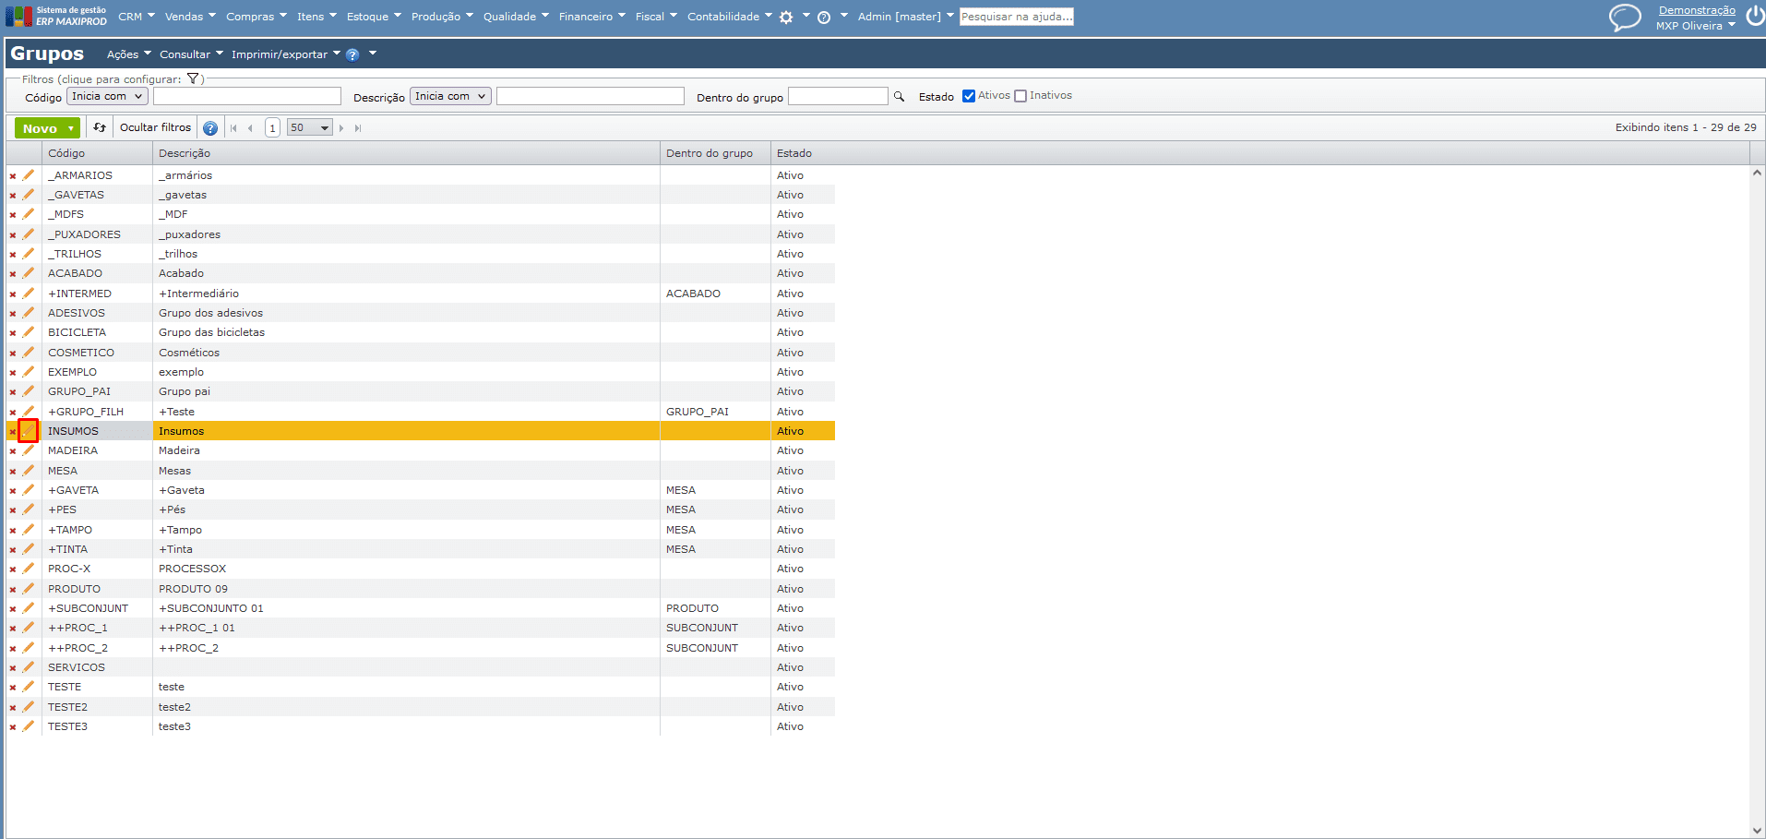Open the Contabilidade menu

(x=730, y=17)
